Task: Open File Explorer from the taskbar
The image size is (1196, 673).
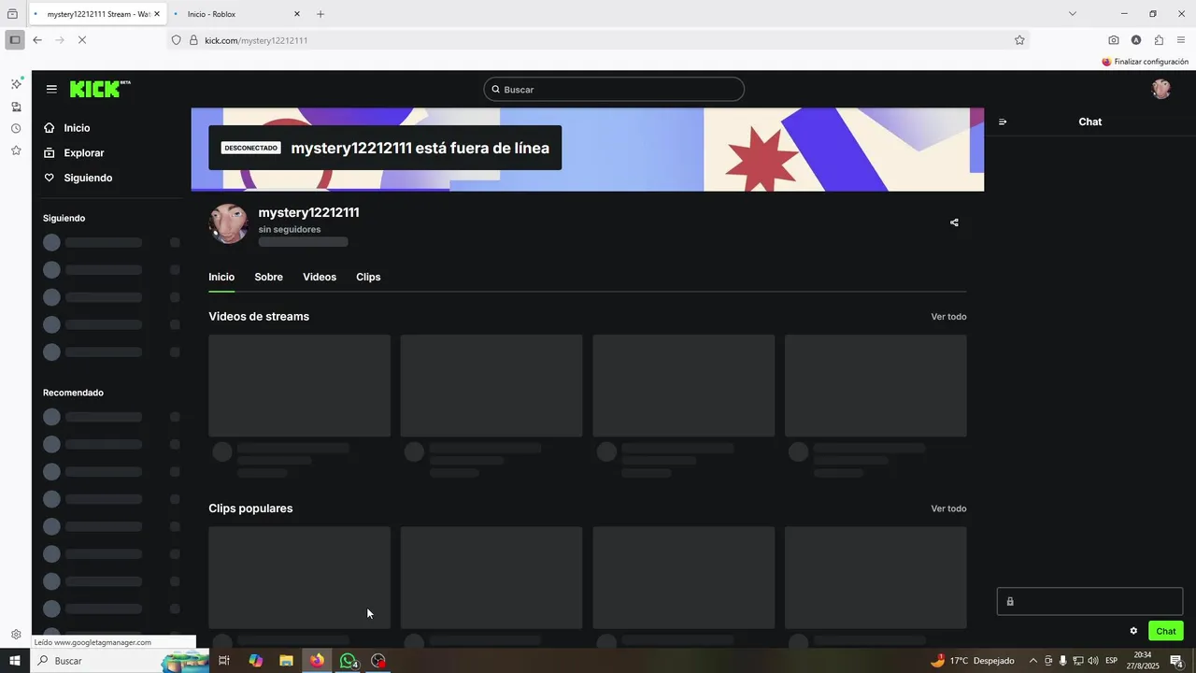Action: [286, 661]
